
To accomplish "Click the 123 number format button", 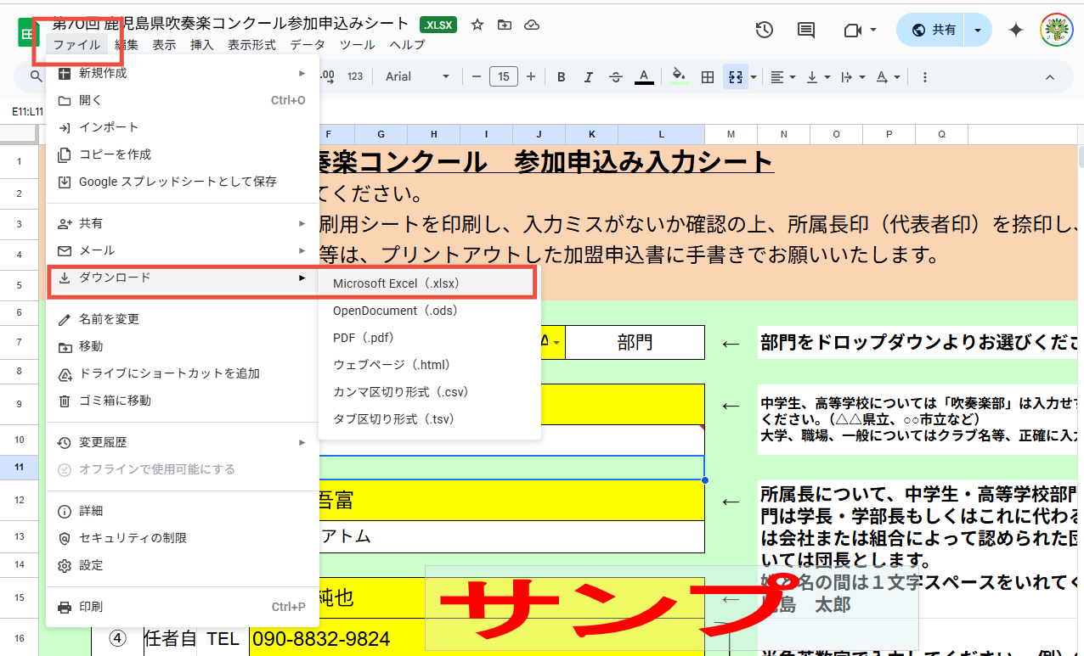I will pos(355,77).
